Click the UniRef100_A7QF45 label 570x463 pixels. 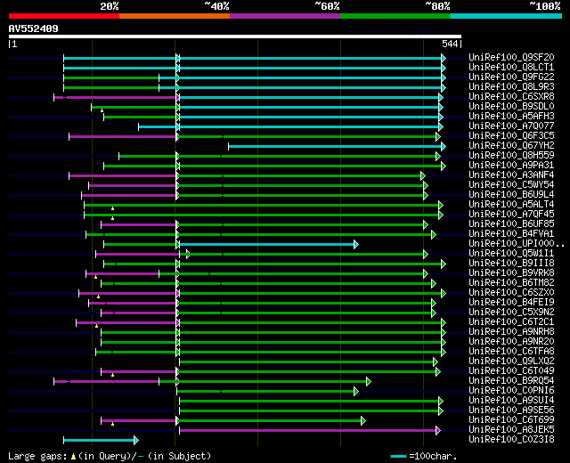click(x=511, y=215)
